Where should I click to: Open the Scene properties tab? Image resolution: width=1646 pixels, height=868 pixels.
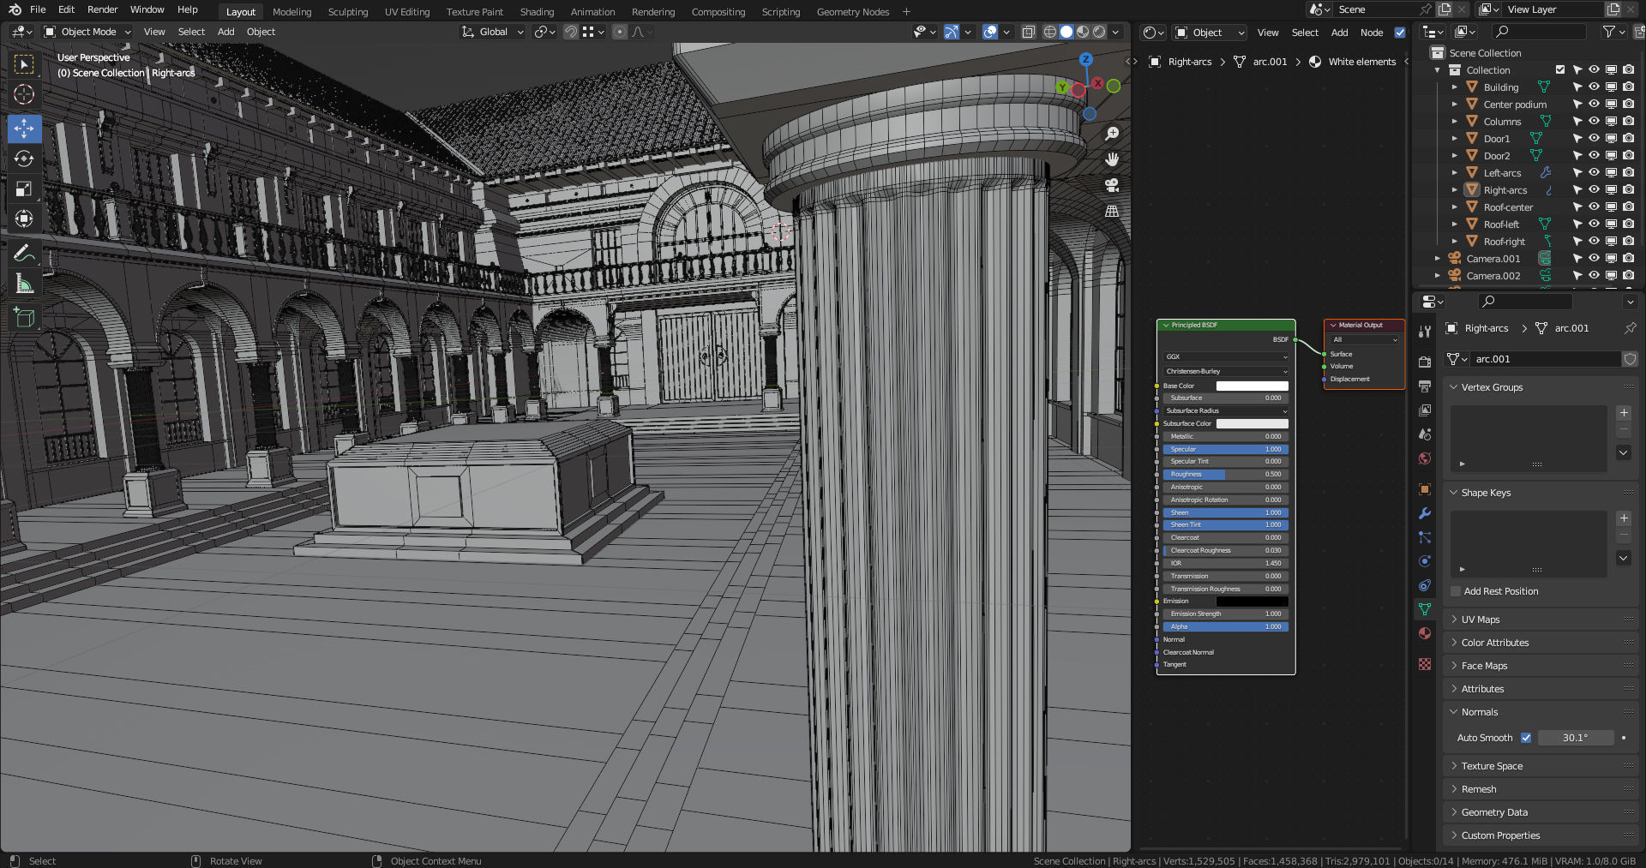pos(1425,434)
